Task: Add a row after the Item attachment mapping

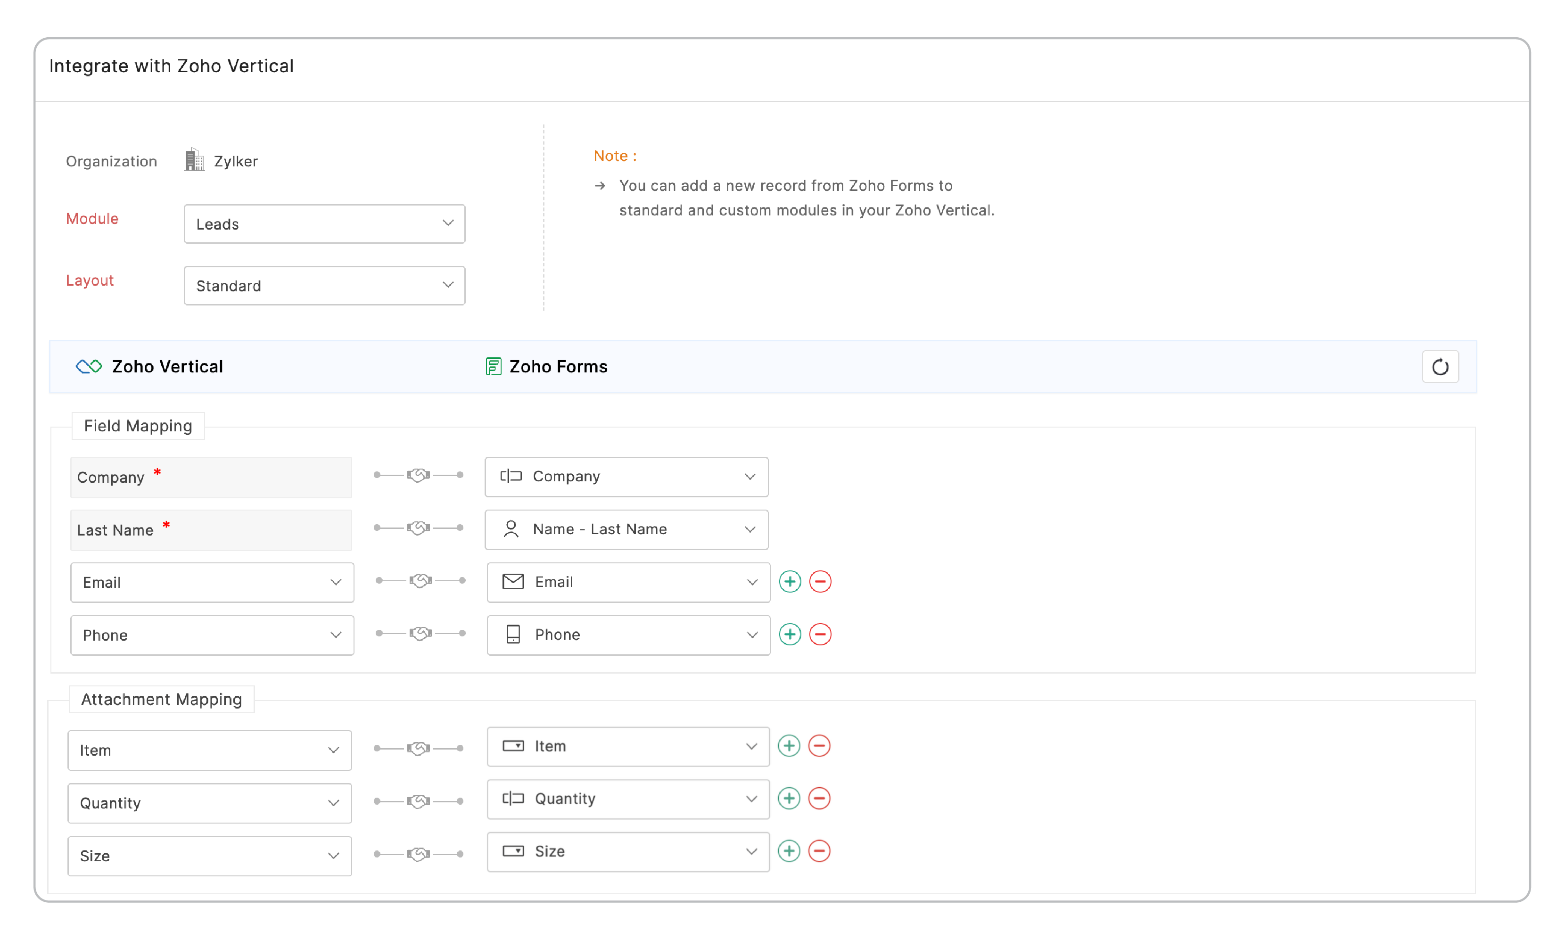Action: pos(789,745)
